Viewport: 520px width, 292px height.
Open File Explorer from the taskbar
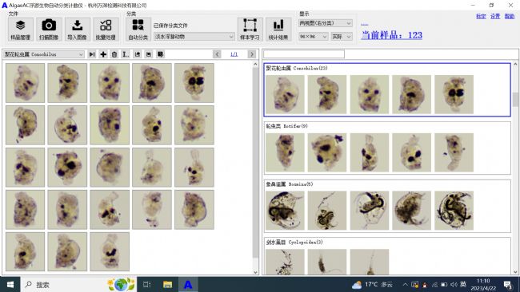tap(167, 284)
